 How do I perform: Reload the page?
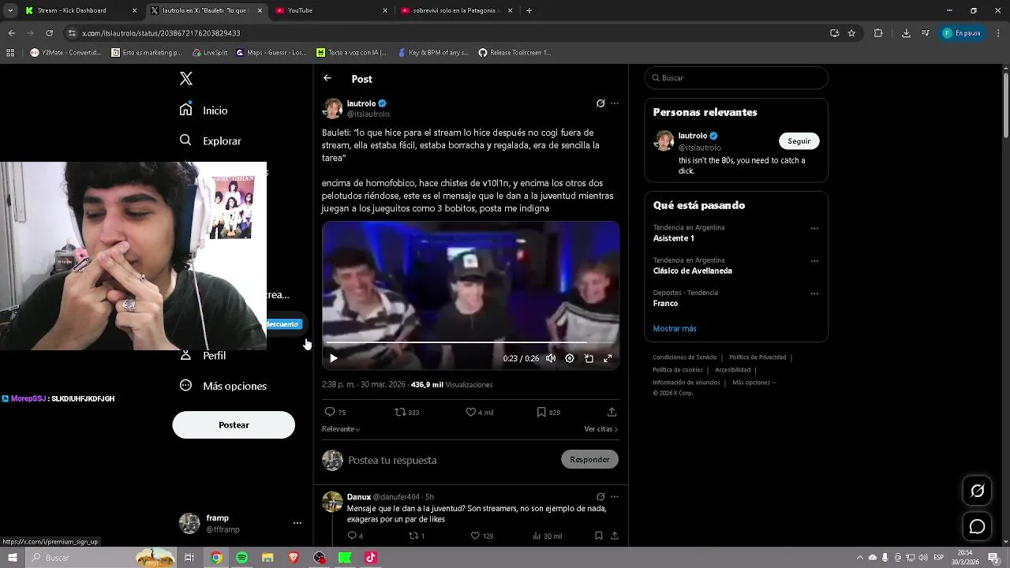(x=49, y=33)
